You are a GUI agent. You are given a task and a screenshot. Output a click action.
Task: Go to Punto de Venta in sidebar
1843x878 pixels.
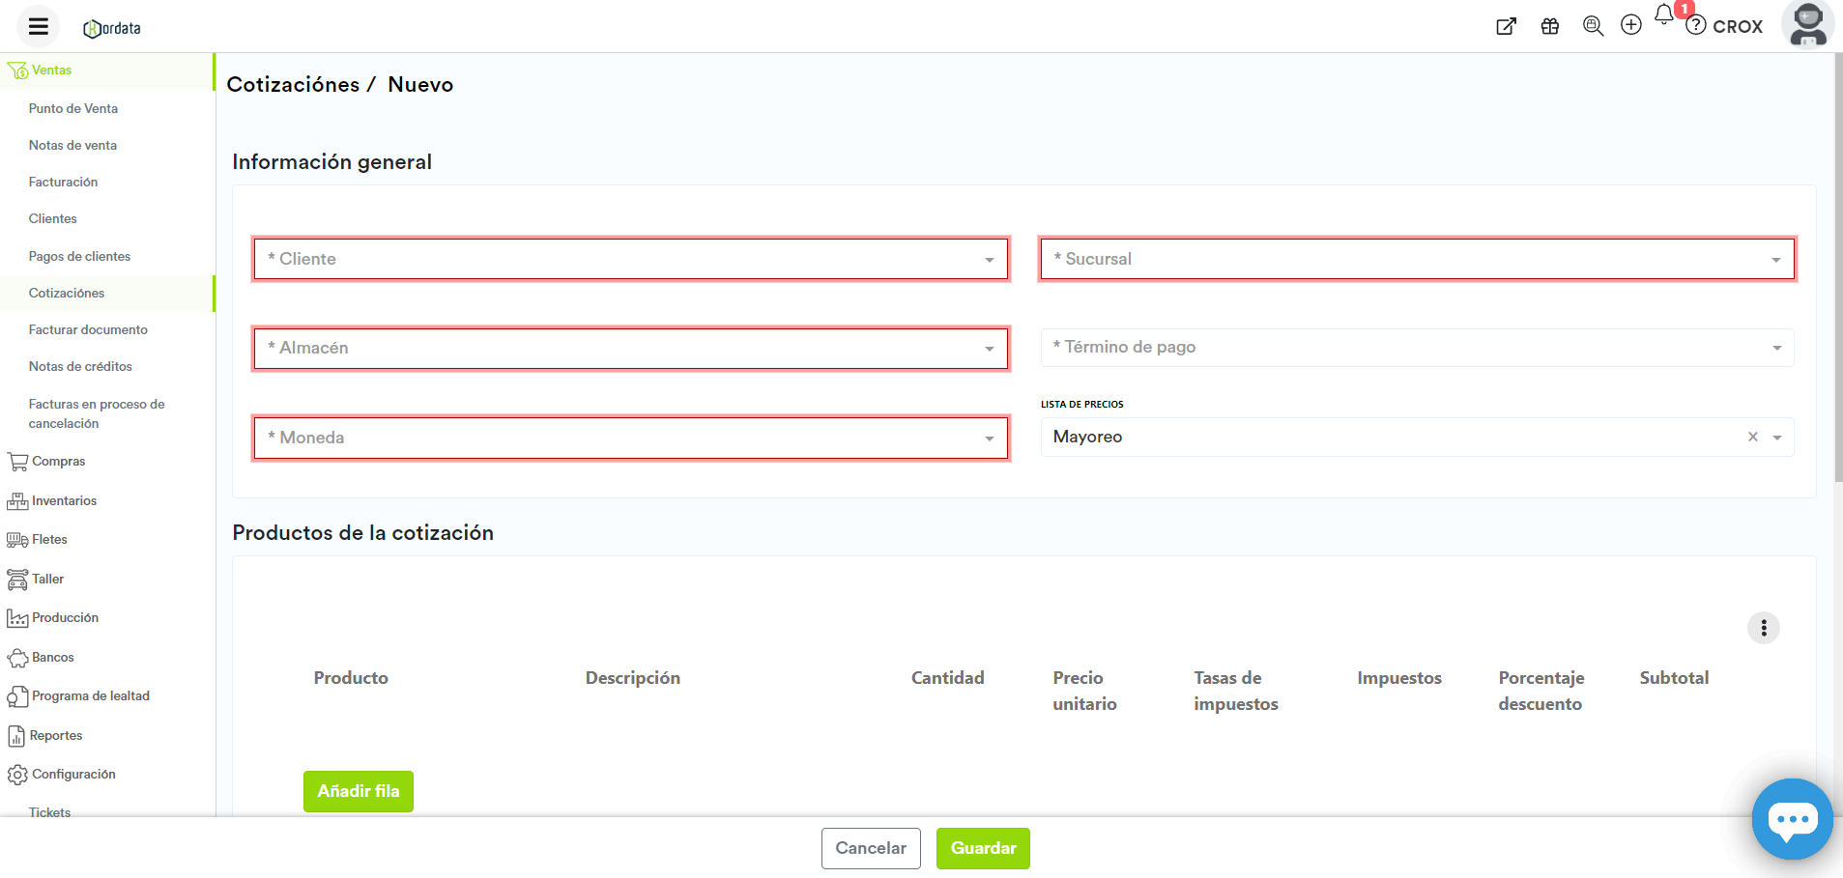click(73, 108)
